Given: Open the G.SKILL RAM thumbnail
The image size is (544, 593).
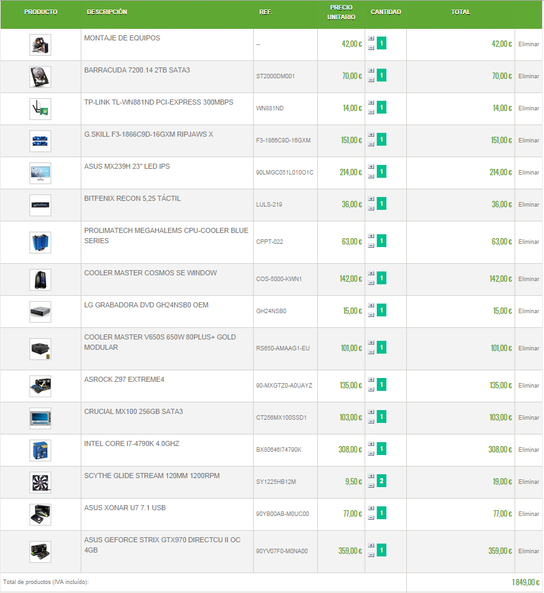Looking at the screenshot, I should (x=40, y=141).
